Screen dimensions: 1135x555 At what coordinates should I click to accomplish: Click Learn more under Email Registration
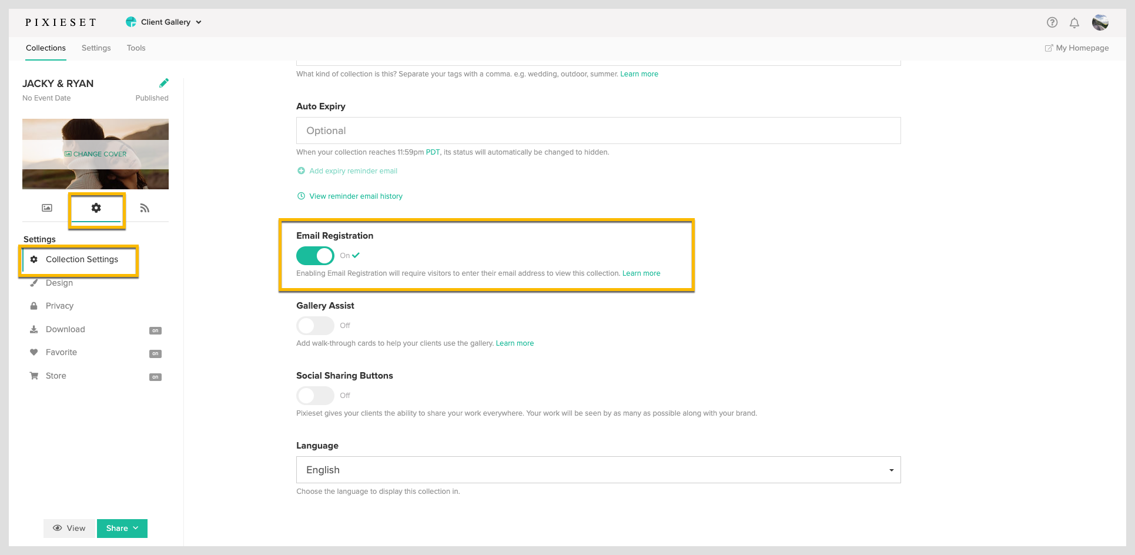point(641,273)
